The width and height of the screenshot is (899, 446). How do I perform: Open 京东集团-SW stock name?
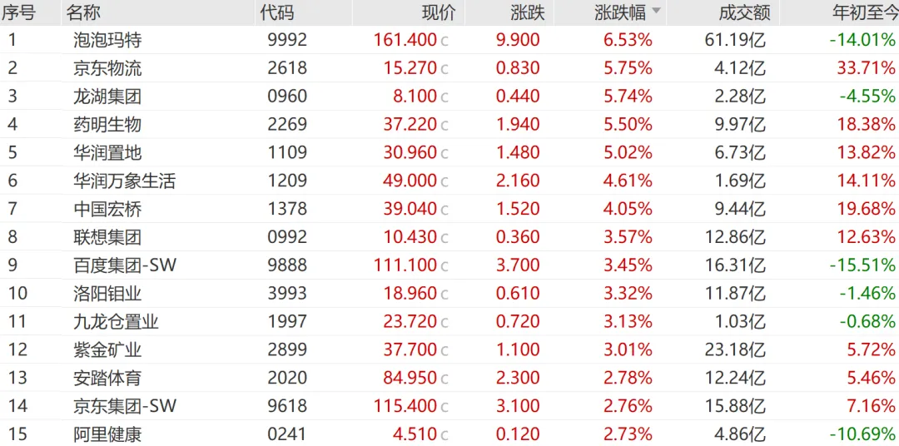click(125, 406)
